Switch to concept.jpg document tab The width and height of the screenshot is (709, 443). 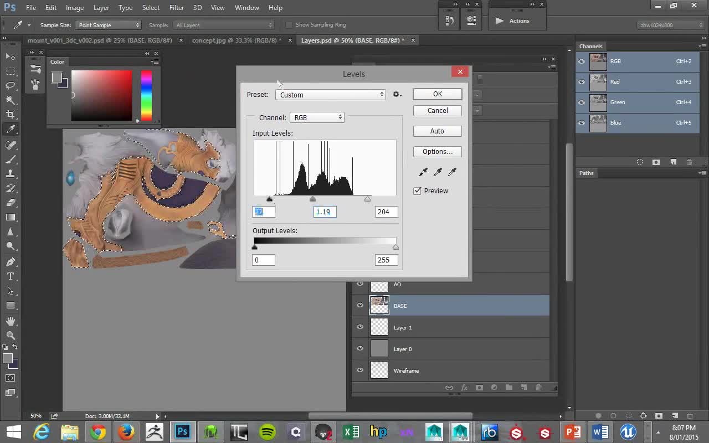(x=236, y=40)
